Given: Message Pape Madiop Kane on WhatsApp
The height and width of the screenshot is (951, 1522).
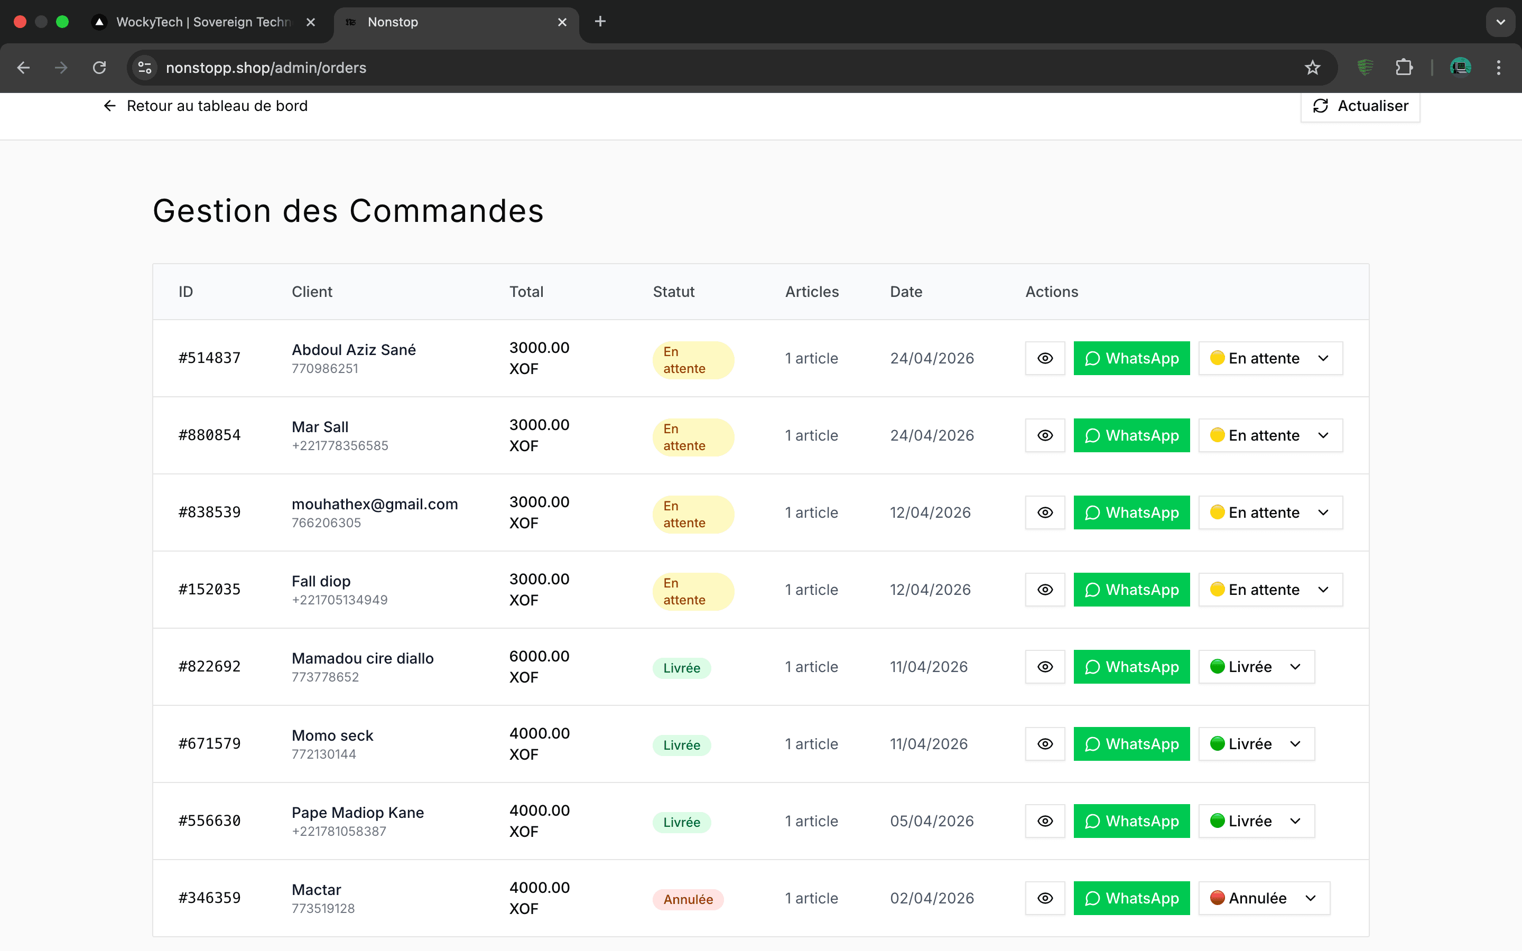Looking at the screenshot, I should coord(1131,821).
